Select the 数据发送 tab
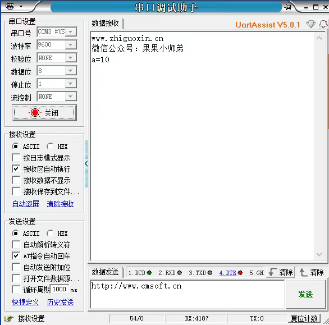The width and height of the screenshot is (329, 325). click(106, 272)
